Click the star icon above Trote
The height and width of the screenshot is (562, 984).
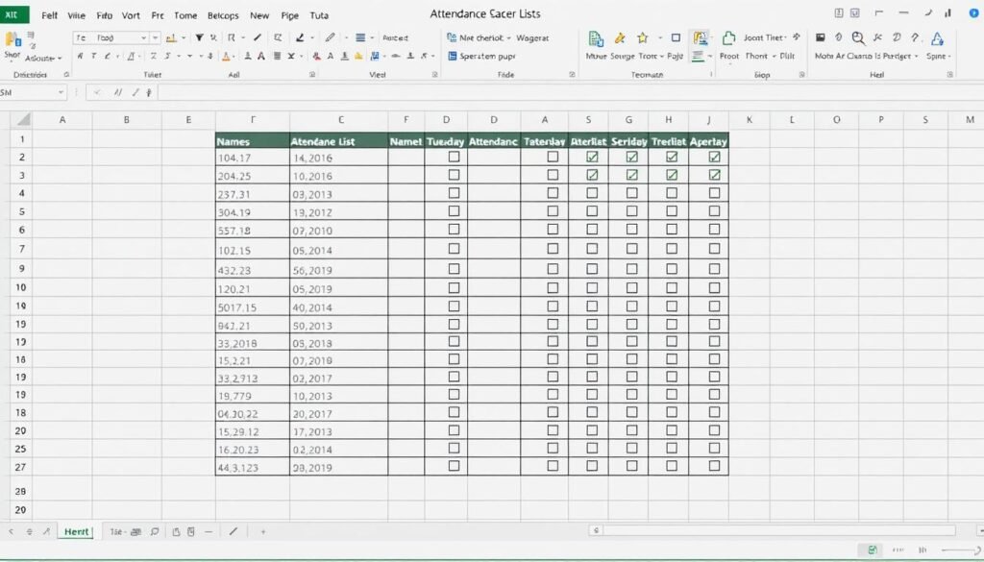[643, 38]
